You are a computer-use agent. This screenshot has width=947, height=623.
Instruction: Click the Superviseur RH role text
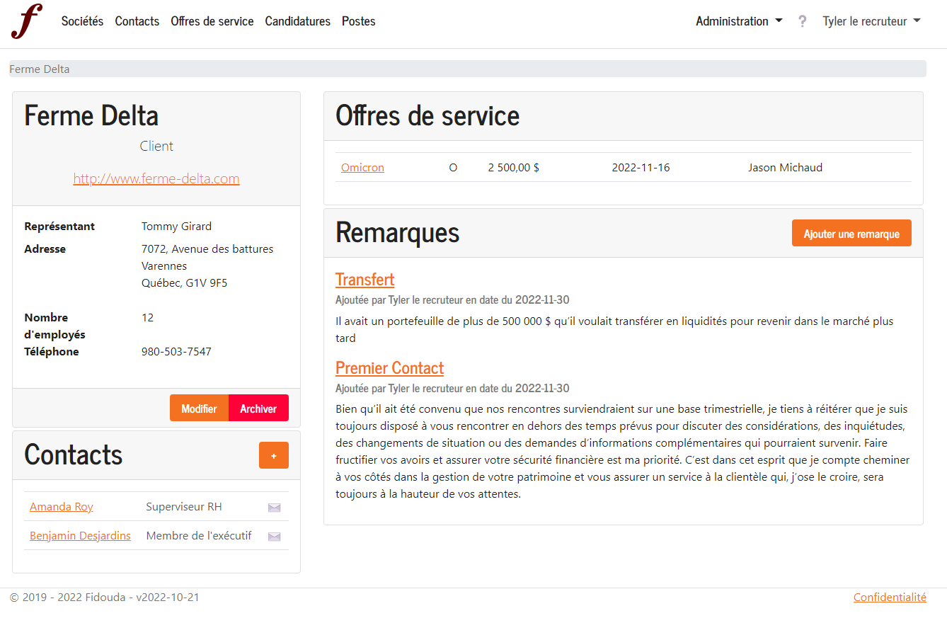pyautogui.click(x=184, y=507)
